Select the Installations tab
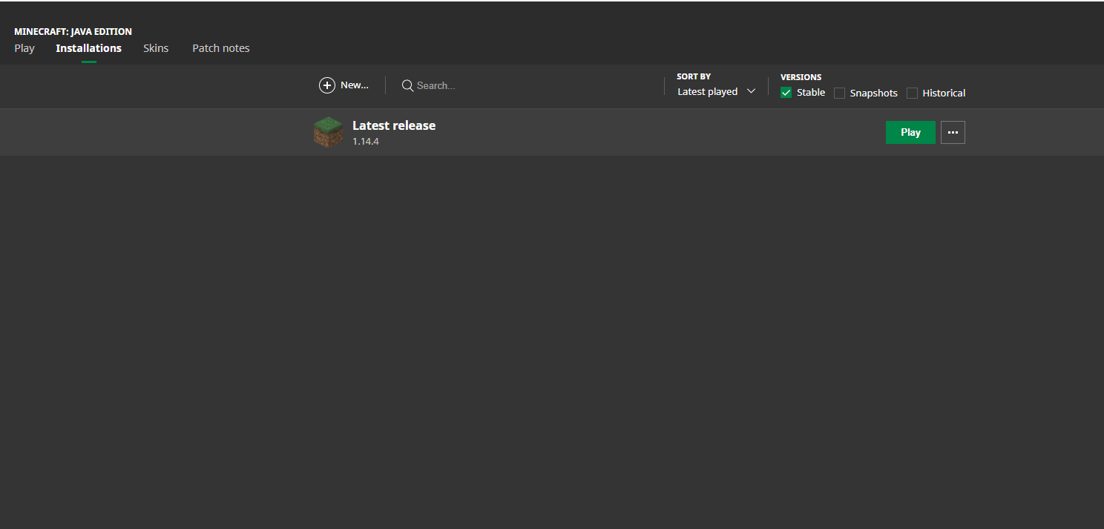The height and width of the screenshot is (529, 1104). click(88, 48)
